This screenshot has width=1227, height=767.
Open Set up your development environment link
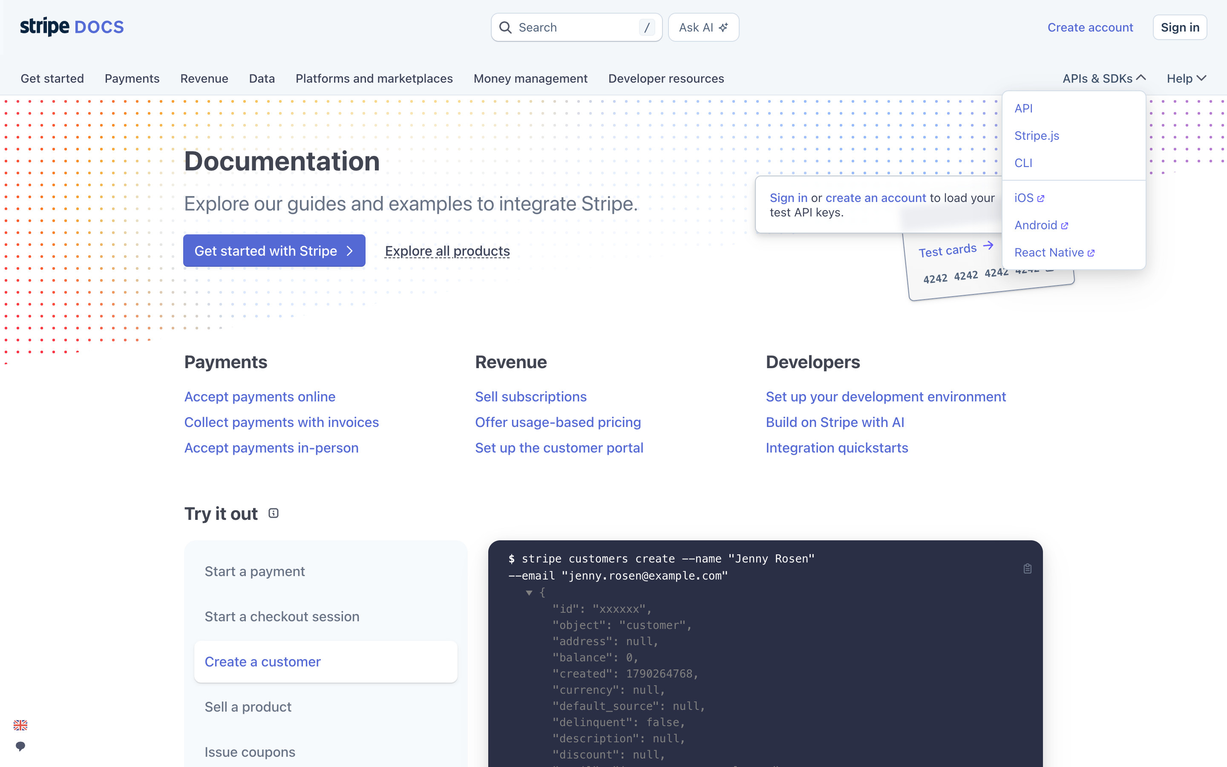coord(885,397)
